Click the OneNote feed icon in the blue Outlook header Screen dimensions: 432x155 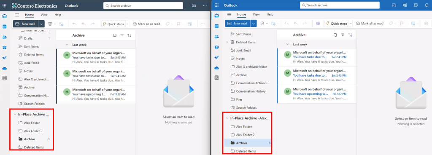point(405,5)
